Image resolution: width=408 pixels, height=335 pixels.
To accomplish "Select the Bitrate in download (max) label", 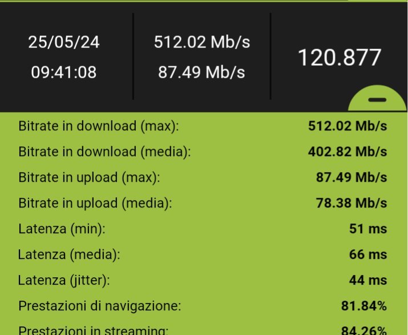I will pos(98,126).
